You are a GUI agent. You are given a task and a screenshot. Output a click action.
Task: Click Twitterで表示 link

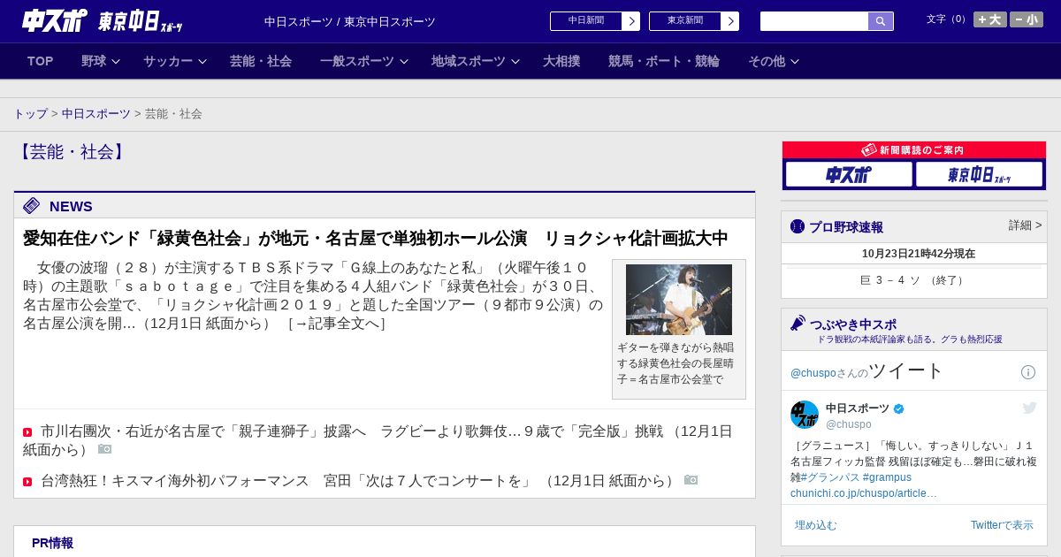tap(1002, 525)
